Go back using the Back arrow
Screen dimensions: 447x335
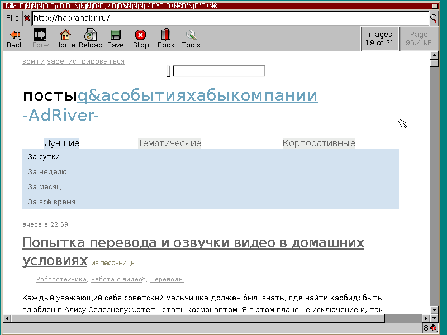point(15,39)
